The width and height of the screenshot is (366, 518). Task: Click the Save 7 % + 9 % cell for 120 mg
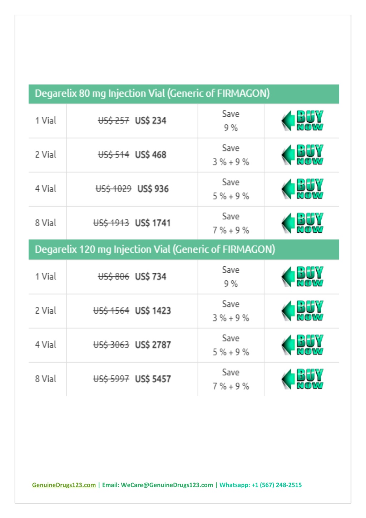pyautogui.click(x=231, y=379)
